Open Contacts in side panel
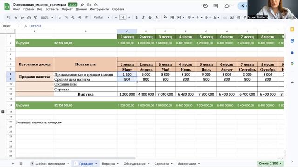The width and height of the screenshot is (298, 167). [x=292, y=52]
